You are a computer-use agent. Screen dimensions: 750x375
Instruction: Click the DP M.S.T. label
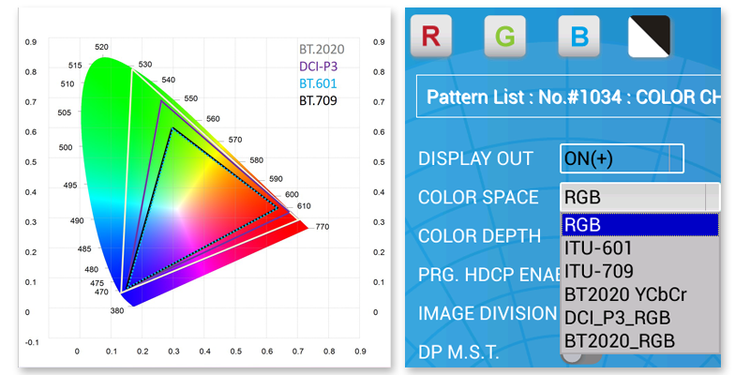(x=458, y=353)
